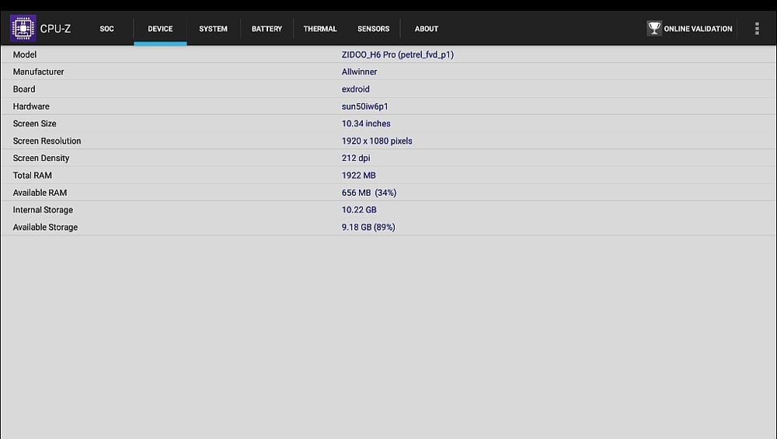Select the Model label
The image size is (777, 439).
point(25,54)
